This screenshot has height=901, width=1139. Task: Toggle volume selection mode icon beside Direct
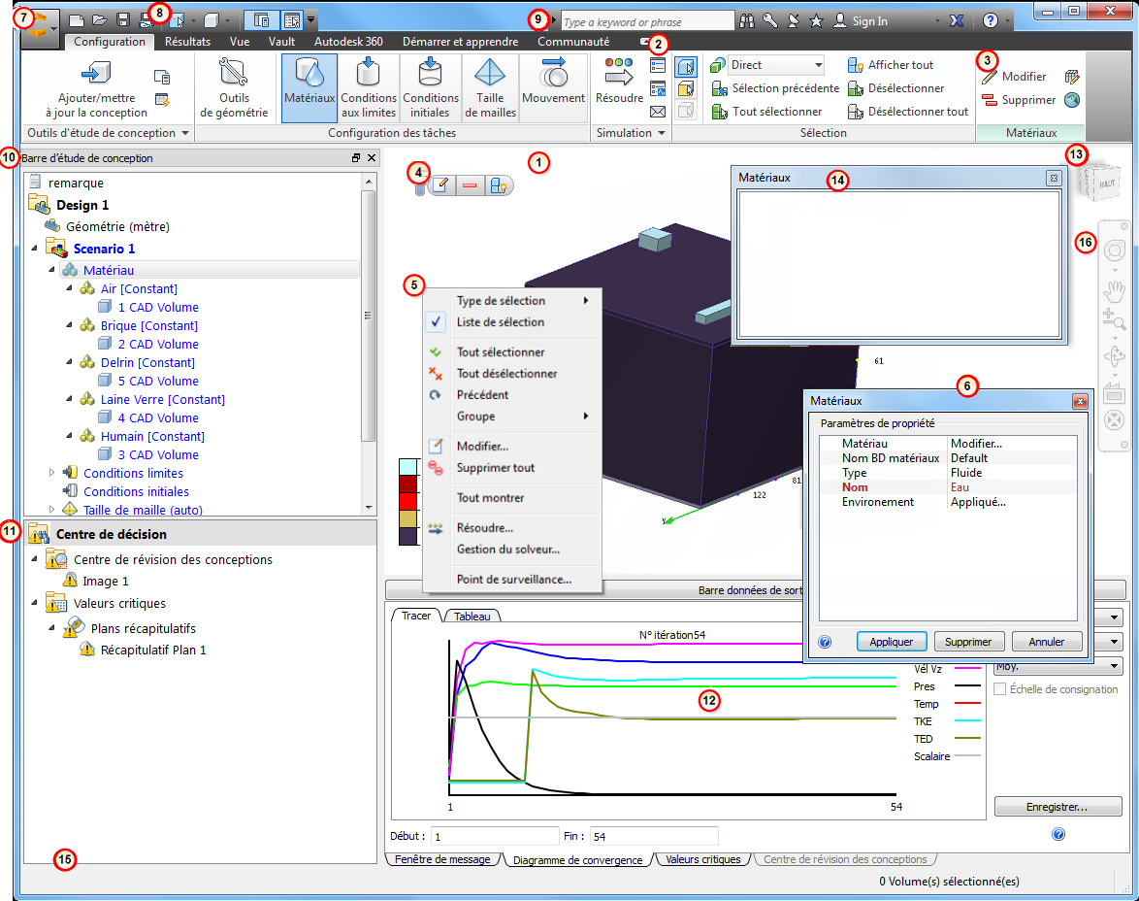[686, 67]
